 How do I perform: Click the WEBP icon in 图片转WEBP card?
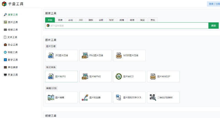(153, 76)
